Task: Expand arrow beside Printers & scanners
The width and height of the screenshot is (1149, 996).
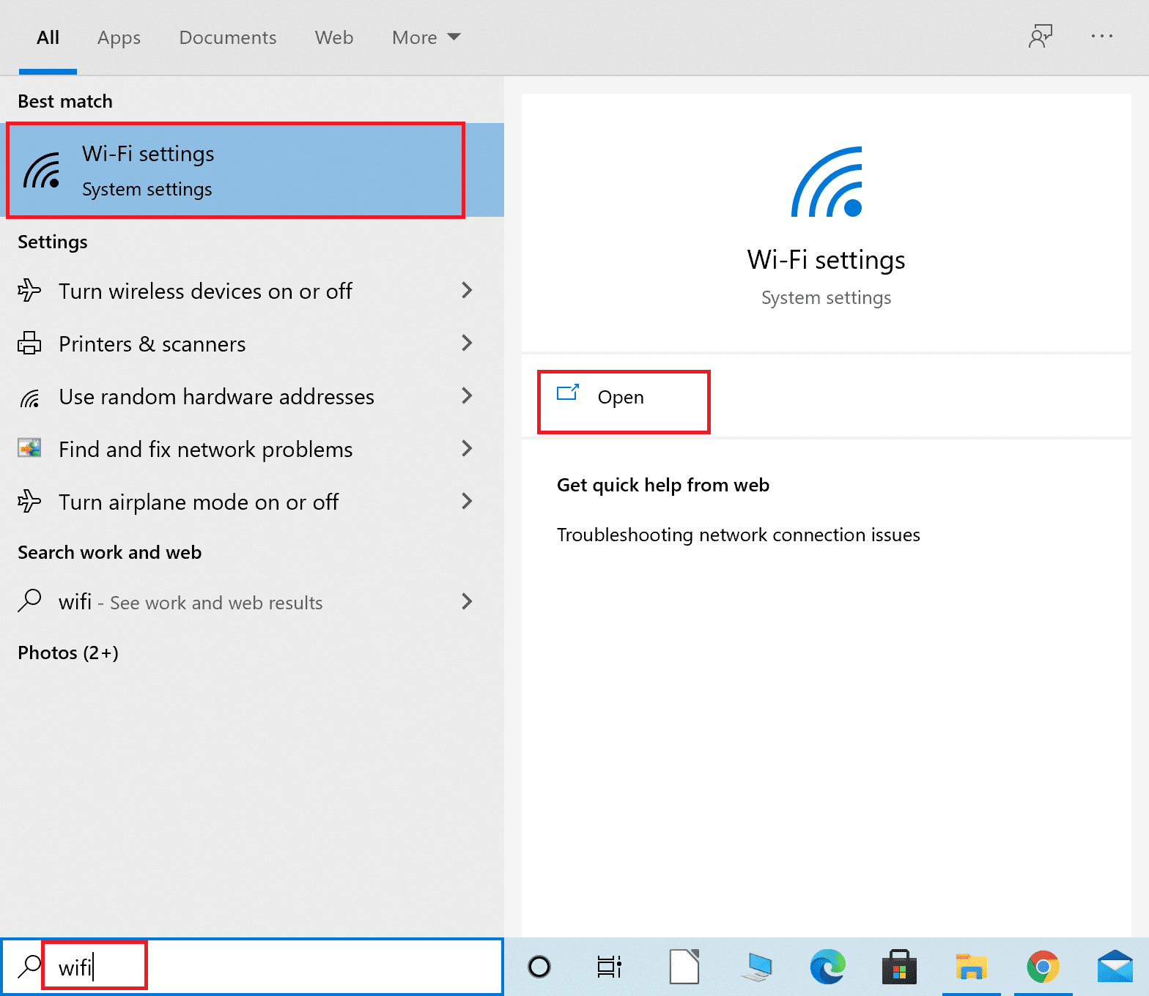Action: pyautogui.click(x=467, y=343)
